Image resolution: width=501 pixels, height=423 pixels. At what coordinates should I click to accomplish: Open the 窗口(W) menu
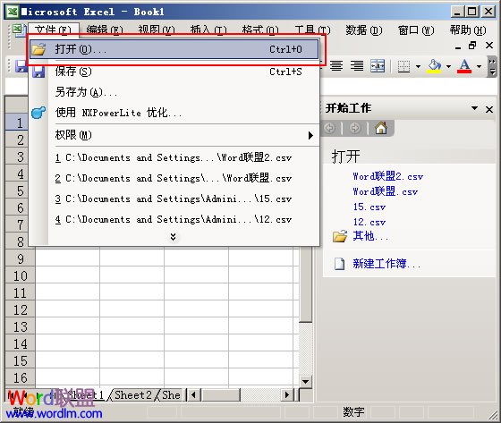[x=416, y=30]
